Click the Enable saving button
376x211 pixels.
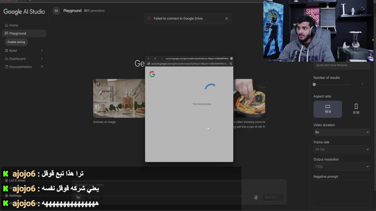pyautogui.click(x=16, y=42)
